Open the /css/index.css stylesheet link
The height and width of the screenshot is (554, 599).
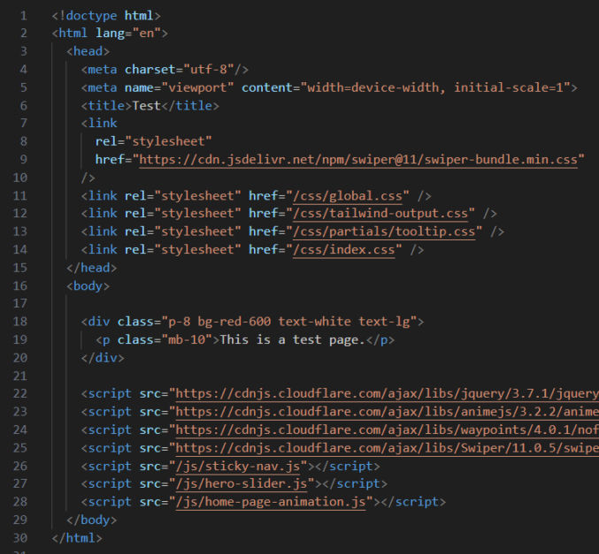coord(344,249)
